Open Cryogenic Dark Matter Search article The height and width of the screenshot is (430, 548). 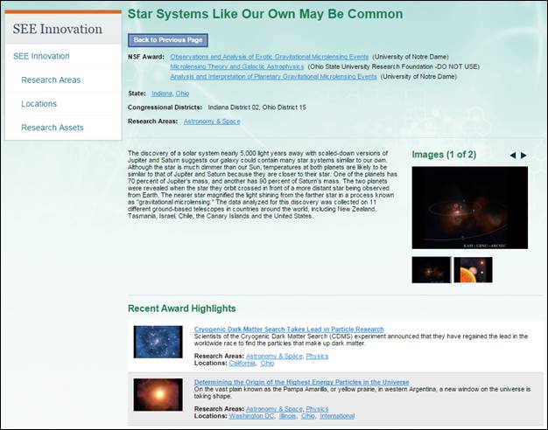pyautogui.click(x=284, y=329)
